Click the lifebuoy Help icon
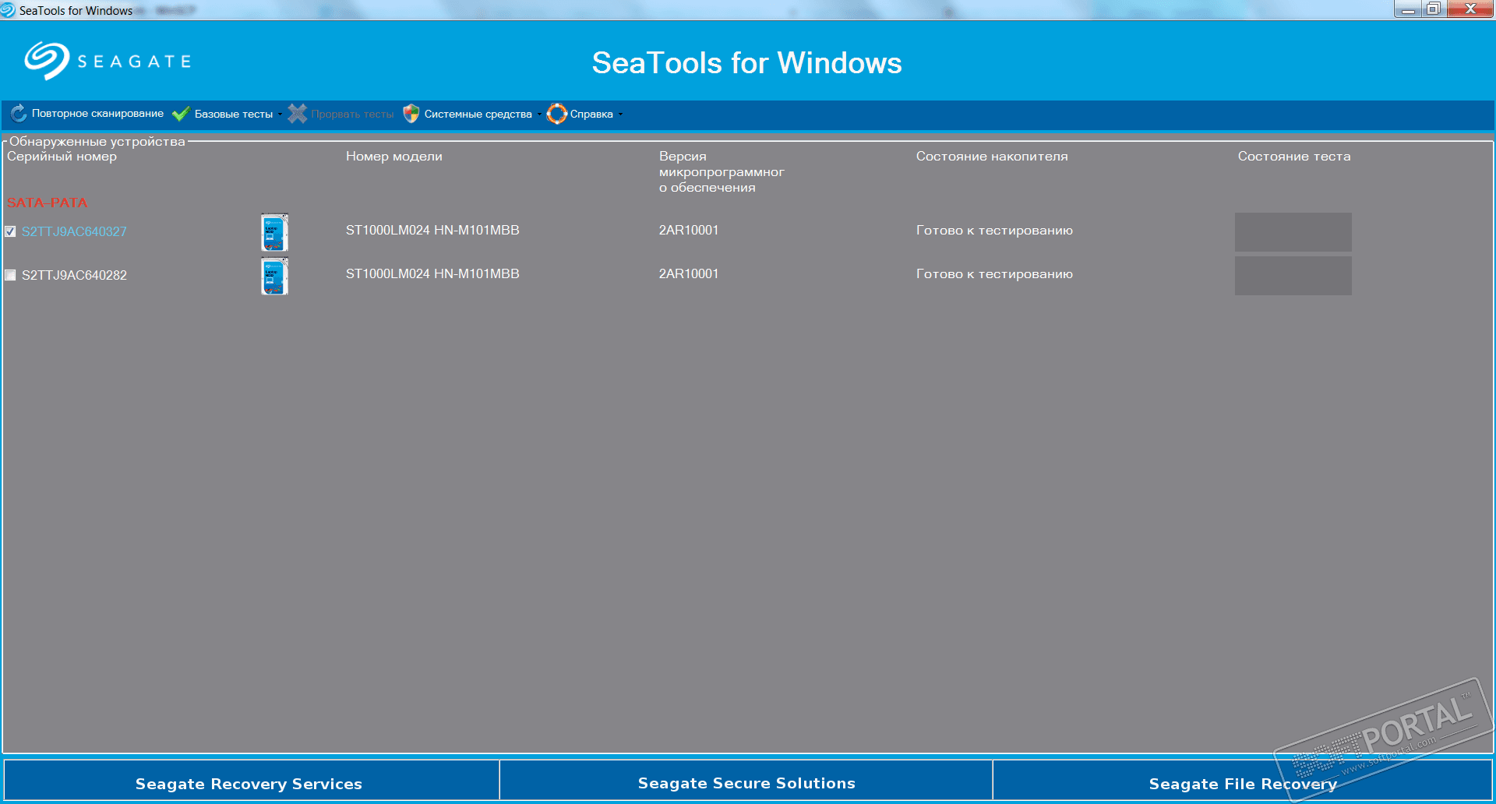The height and width of the screenshot is (804, 1496). 557,114
